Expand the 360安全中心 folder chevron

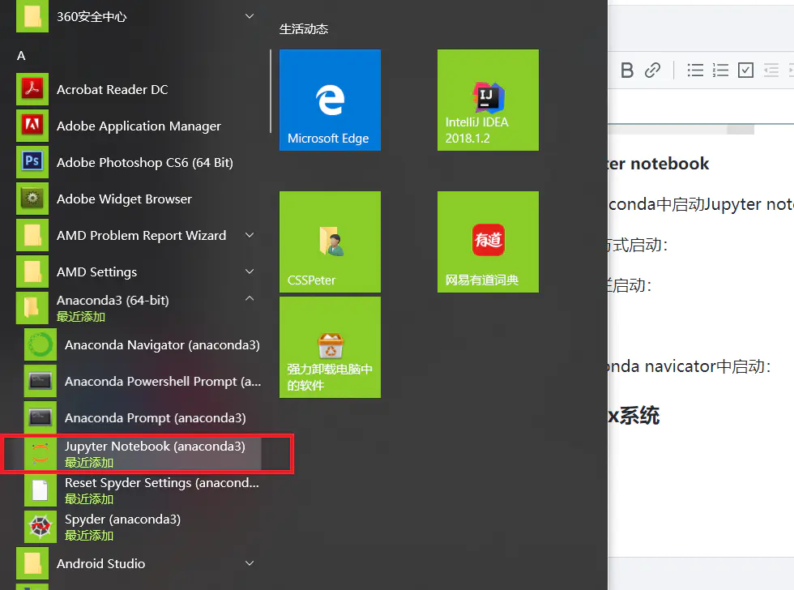[250, 16]
